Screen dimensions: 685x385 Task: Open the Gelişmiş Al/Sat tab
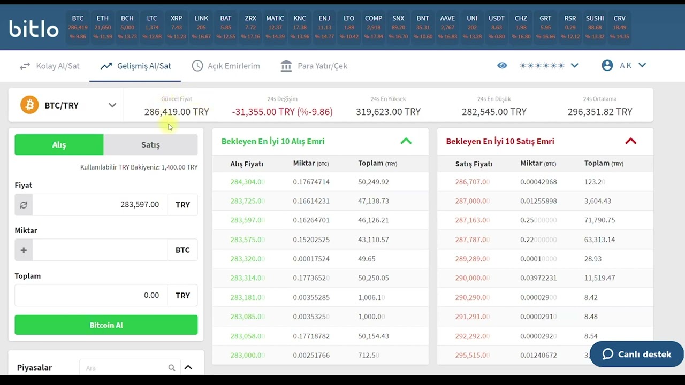pyautogui.click(x=136, y=66)
